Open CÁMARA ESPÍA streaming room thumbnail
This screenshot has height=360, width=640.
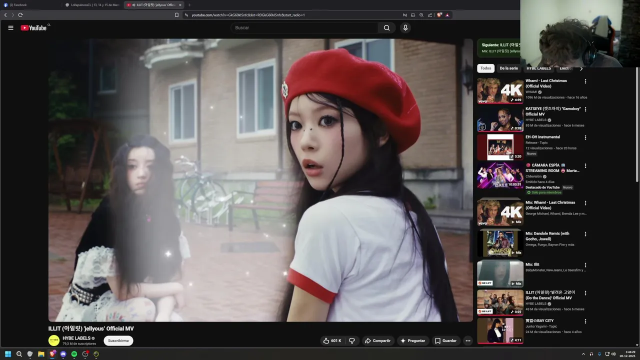point(500,175)
